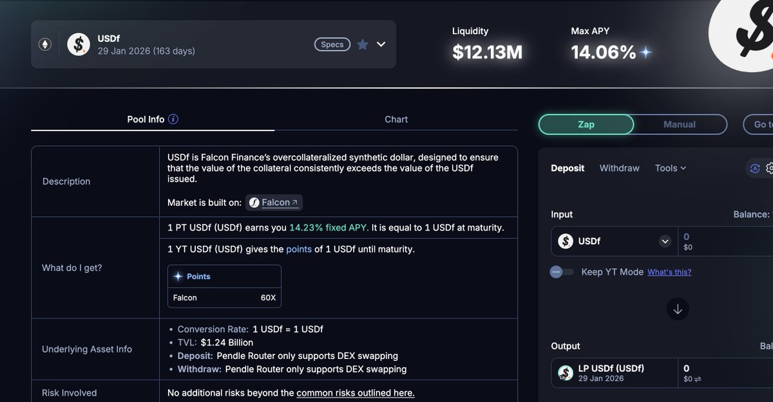Click the down arrow swap direction icon
This screenshot has height=402, width=773.
pyautogui.click(x=678, y=309)
